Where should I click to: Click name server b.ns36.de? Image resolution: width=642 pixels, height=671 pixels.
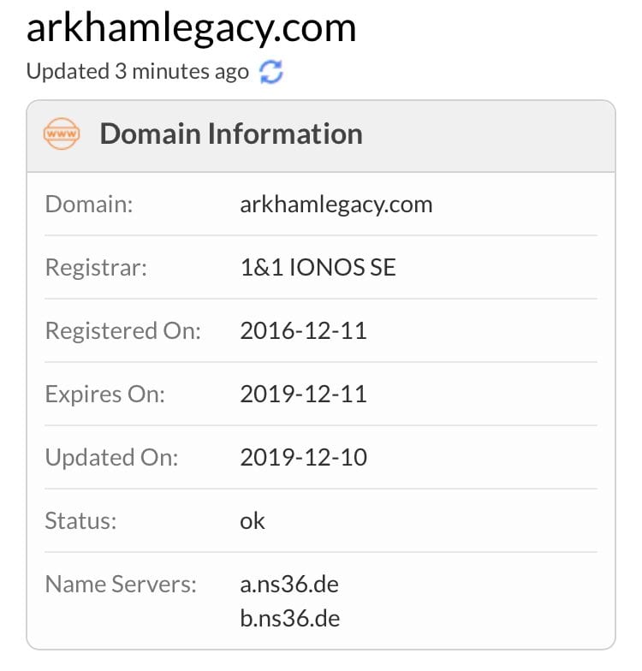pos(290,618)
